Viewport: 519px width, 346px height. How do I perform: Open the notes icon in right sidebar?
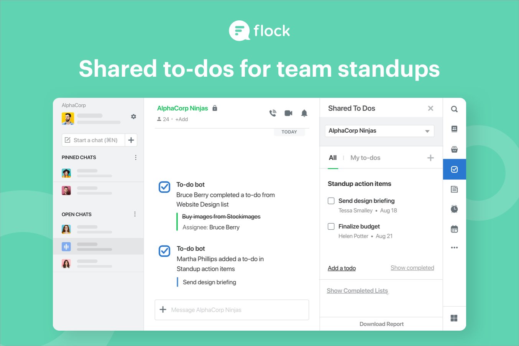pos(454,189)
